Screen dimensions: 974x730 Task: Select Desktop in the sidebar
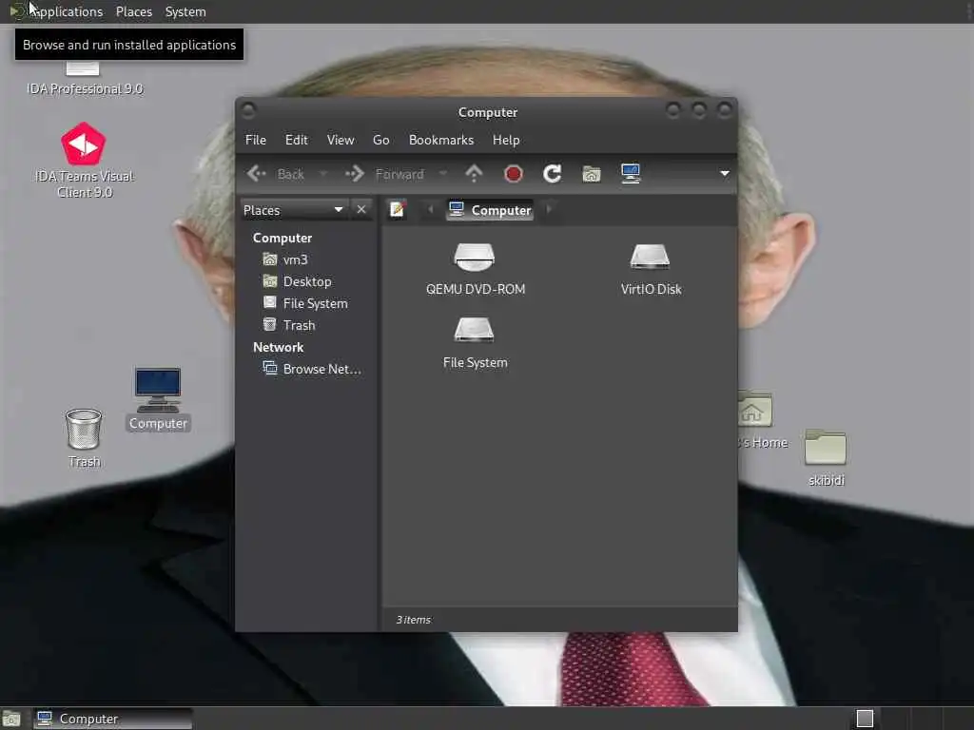[x=307, y=281]
